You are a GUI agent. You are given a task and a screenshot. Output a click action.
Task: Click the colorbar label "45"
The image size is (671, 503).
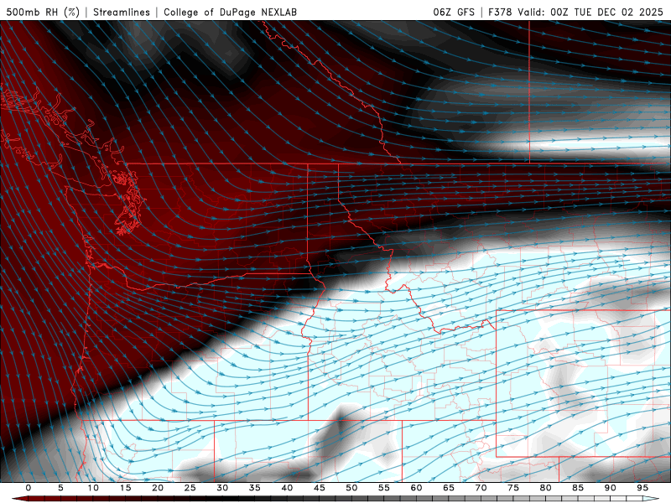click(320, 488)
